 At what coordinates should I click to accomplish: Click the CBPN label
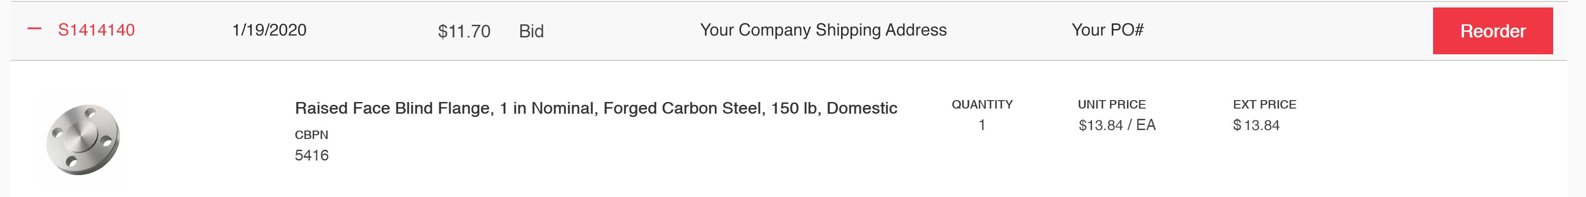(x=311, y=135)
